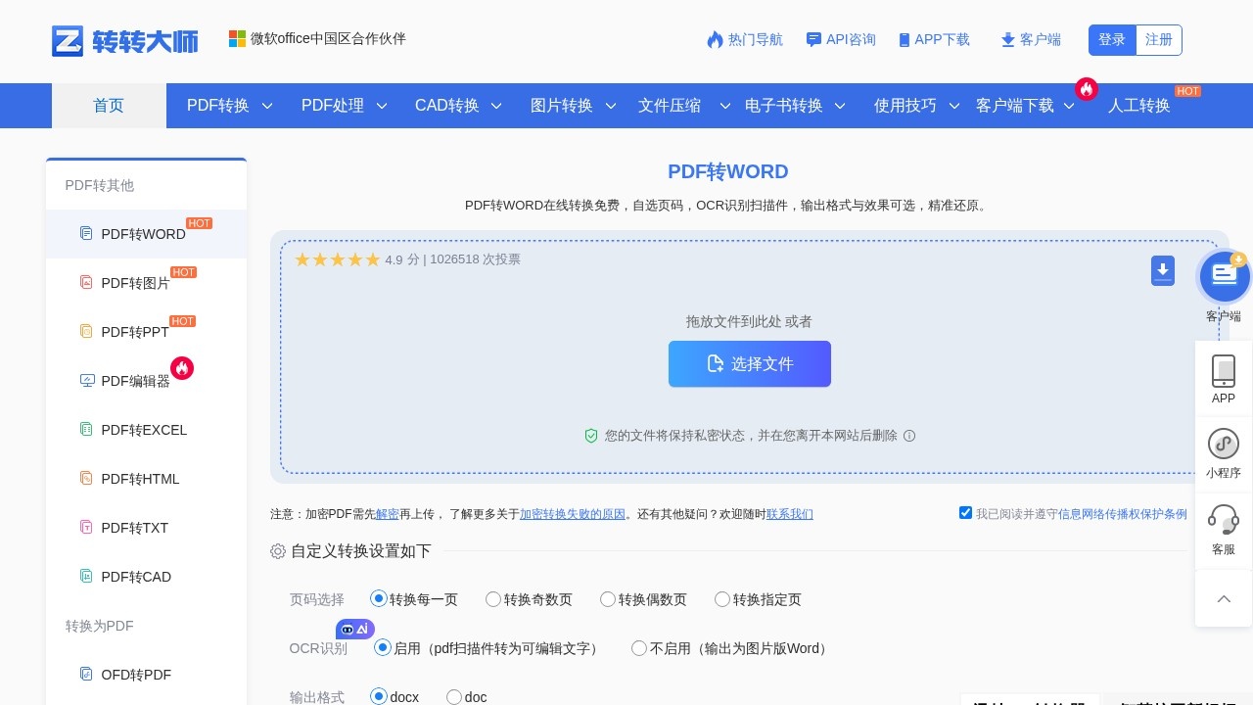Click the Microsoft Office partner logo icon
The image size is (1253, 705).
[238, 38]
